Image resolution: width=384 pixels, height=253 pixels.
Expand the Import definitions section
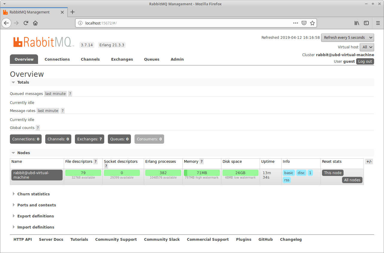pyautogui.click(x=36, y=227)
